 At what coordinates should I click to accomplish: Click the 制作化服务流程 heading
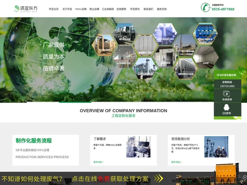click(x=34, y=141)
